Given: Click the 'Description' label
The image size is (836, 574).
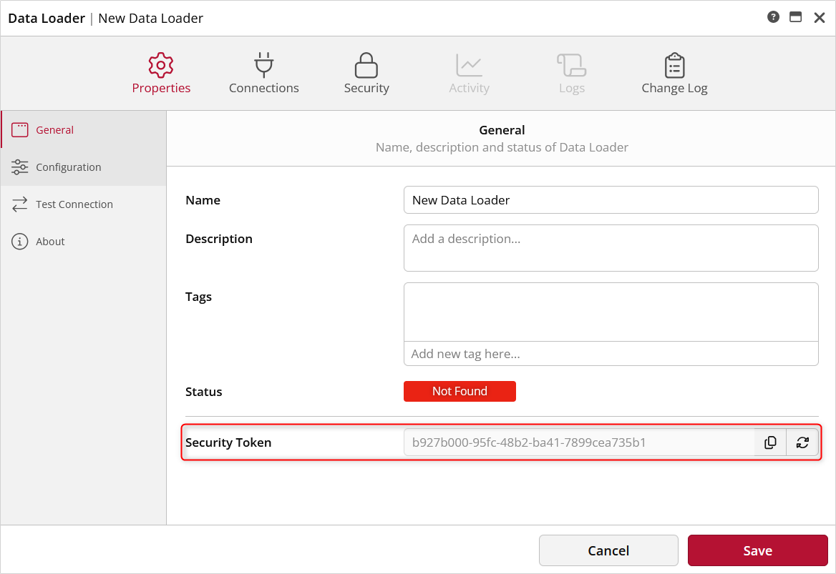Looking at the screenshot, I should click(x=218, y=239).
